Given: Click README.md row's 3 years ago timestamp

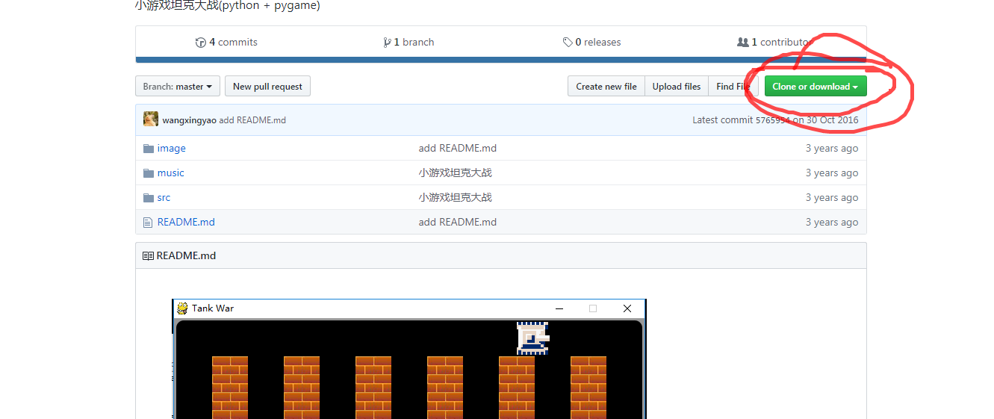Looking at the screenshot, I should tap(832, 223).
